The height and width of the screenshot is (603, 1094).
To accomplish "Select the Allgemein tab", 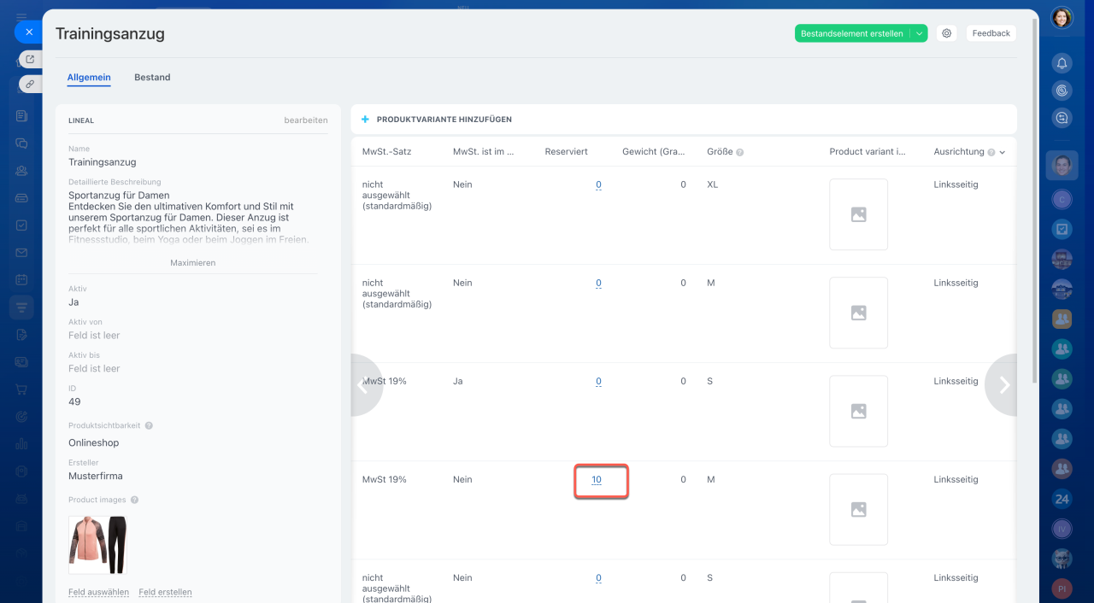I will pos(89,78).
